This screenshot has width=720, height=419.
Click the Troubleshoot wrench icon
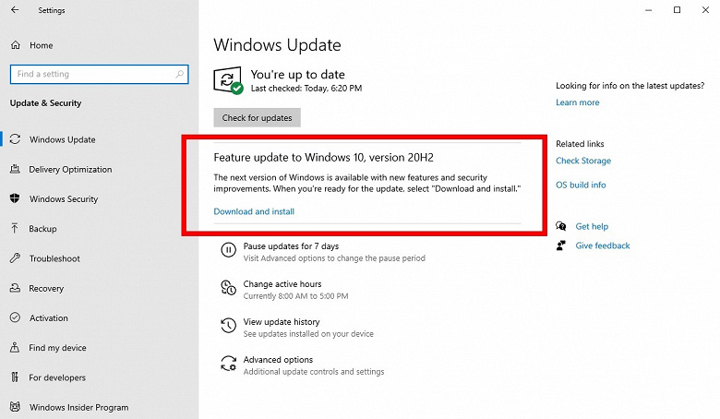[x=16, y=258]
